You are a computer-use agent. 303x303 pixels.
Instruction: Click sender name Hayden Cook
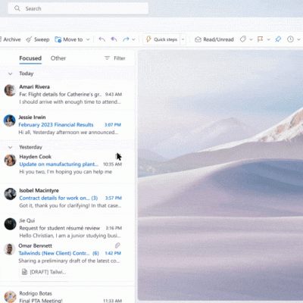36,157
